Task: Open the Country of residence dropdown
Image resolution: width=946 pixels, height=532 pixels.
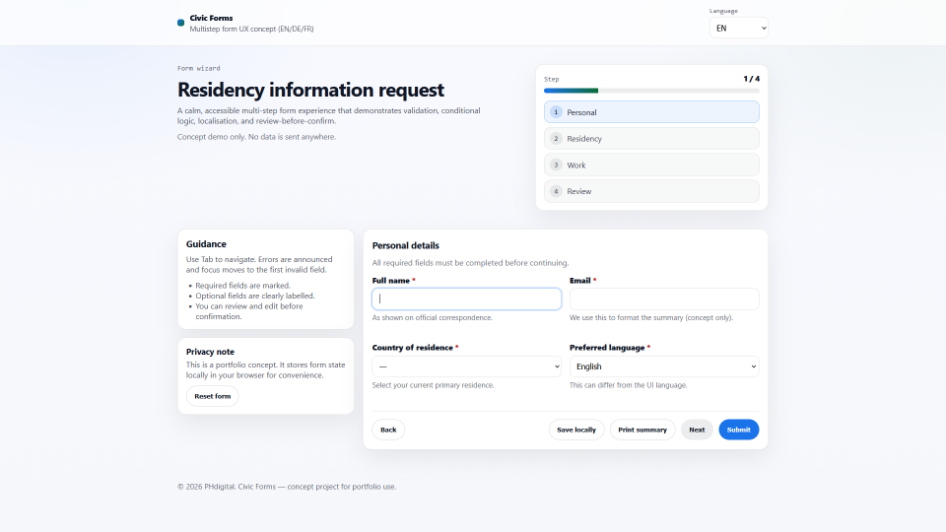Action: (x=466, y=366)
